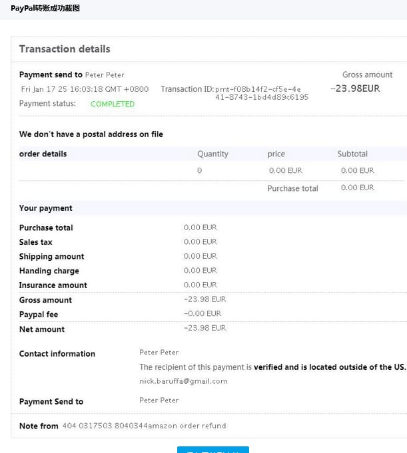The height and width of the screenshot is (453, 407).
Task: Click the Contact information label
Action: (57, 354)
